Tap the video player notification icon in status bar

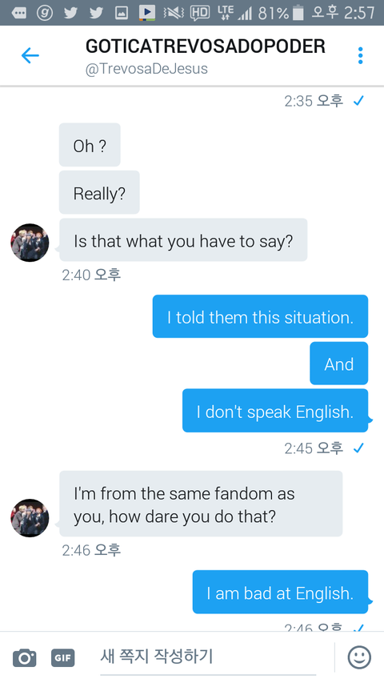[147, 13]
